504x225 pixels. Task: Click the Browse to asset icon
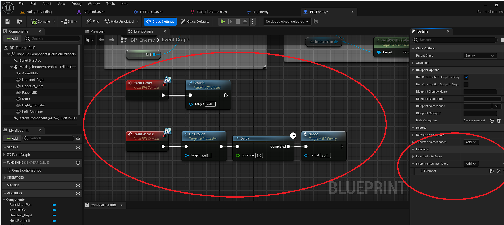pyautogui.click(x=19, y=22)
